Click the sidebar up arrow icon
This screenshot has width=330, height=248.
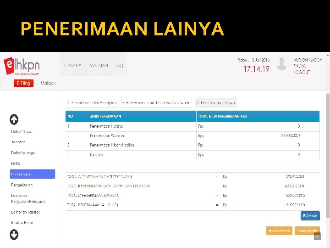click(14, 119)
